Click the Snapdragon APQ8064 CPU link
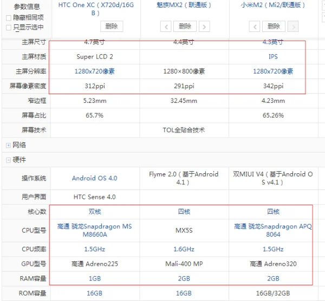Viewport: 325px width, 301px height. coord(273,231)
